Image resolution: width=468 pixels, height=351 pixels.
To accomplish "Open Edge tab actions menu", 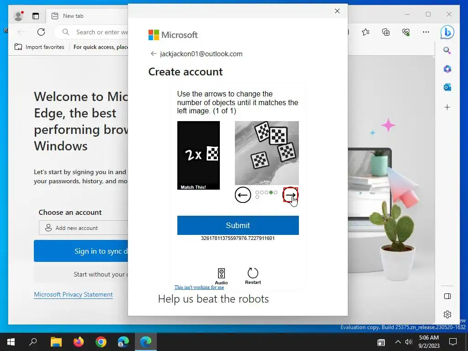I will [36, 16].
